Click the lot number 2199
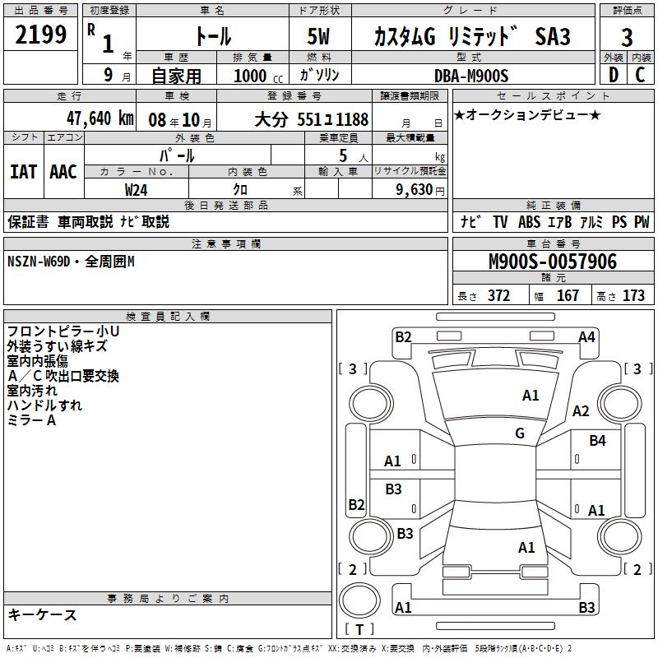 click(40, 35)
